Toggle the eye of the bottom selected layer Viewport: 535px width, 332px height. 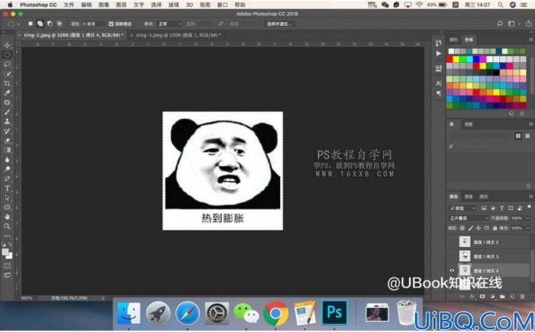pyautogui.click(x=452, y=271)
